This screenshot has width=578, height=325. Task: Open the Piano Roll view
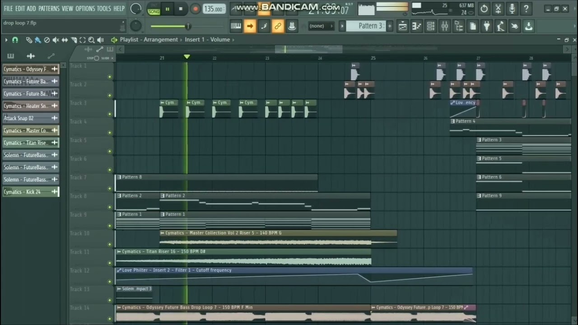417,26
